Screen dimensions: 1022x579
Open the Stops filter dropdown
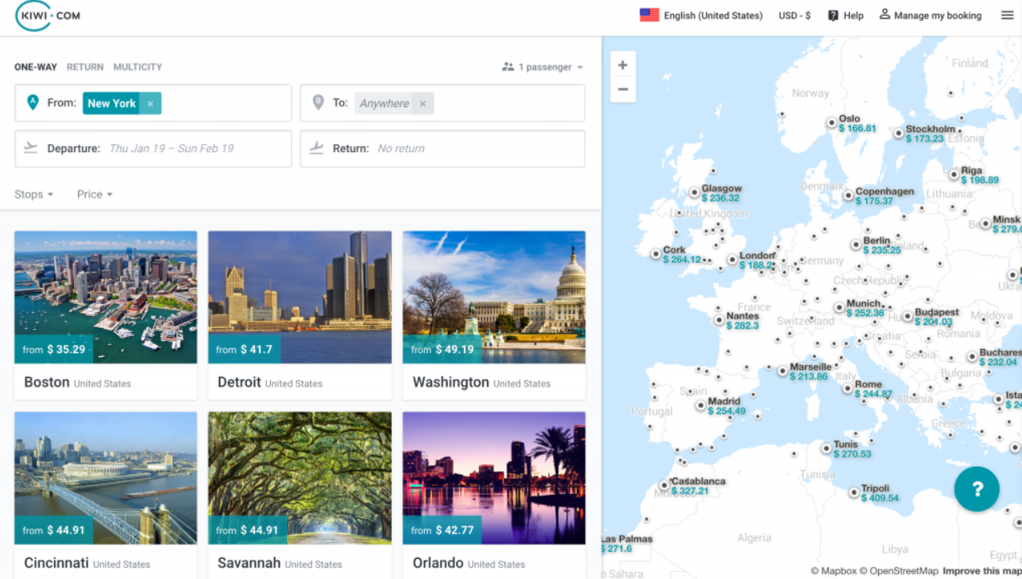(34, 194)
